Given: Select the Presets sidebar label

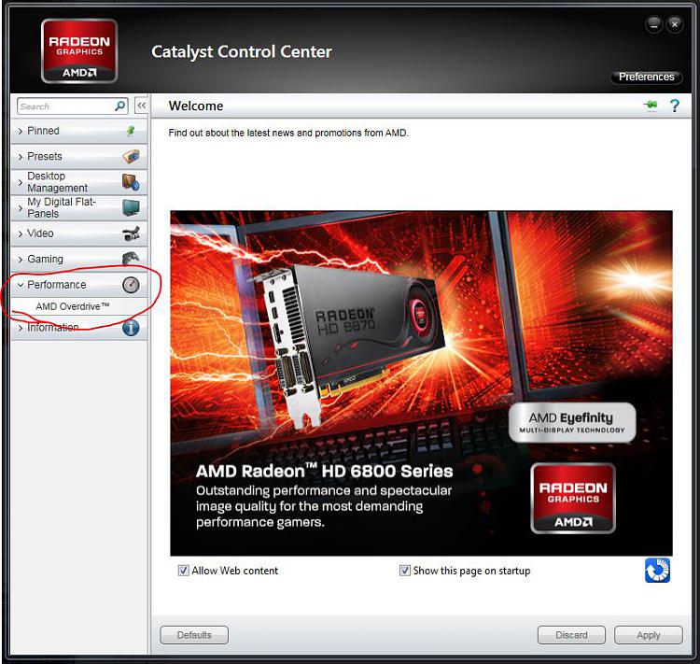Looking at the screenshot, I should tap(45, 156).
